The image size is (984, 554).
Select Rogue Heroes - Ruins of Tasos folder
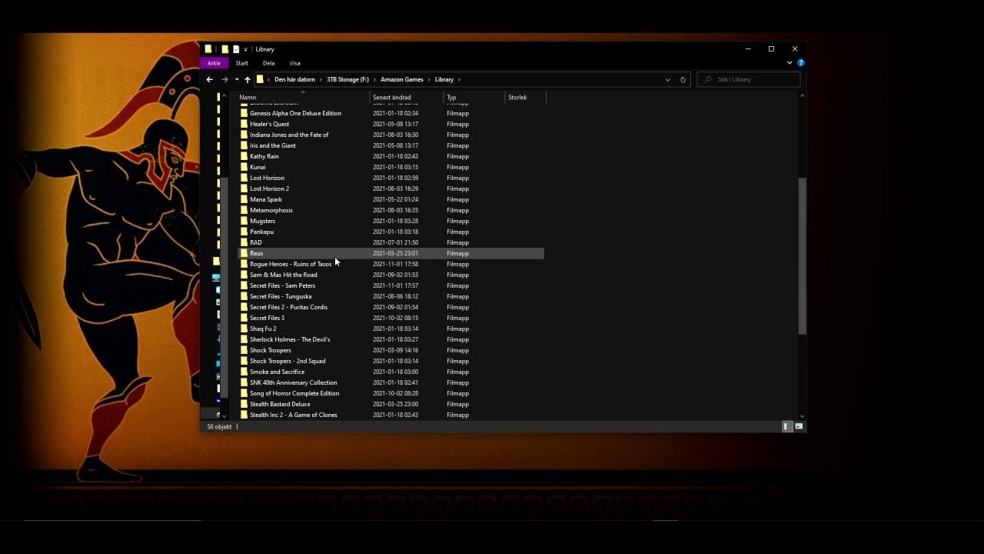tap(291, 264)
